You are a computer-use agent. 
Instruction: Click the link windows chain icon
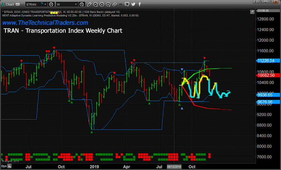115,4
